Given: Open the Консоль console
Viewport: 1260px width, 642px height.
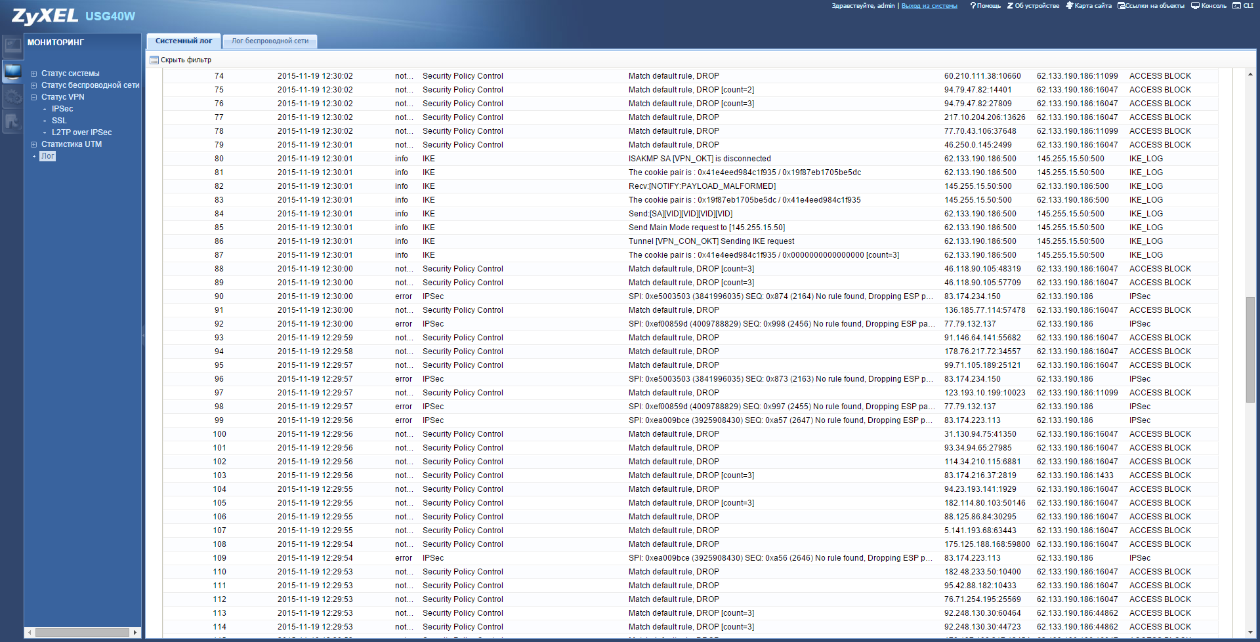Looking at the screenshot, I should pyautogui.click(x=1209, y=6).
